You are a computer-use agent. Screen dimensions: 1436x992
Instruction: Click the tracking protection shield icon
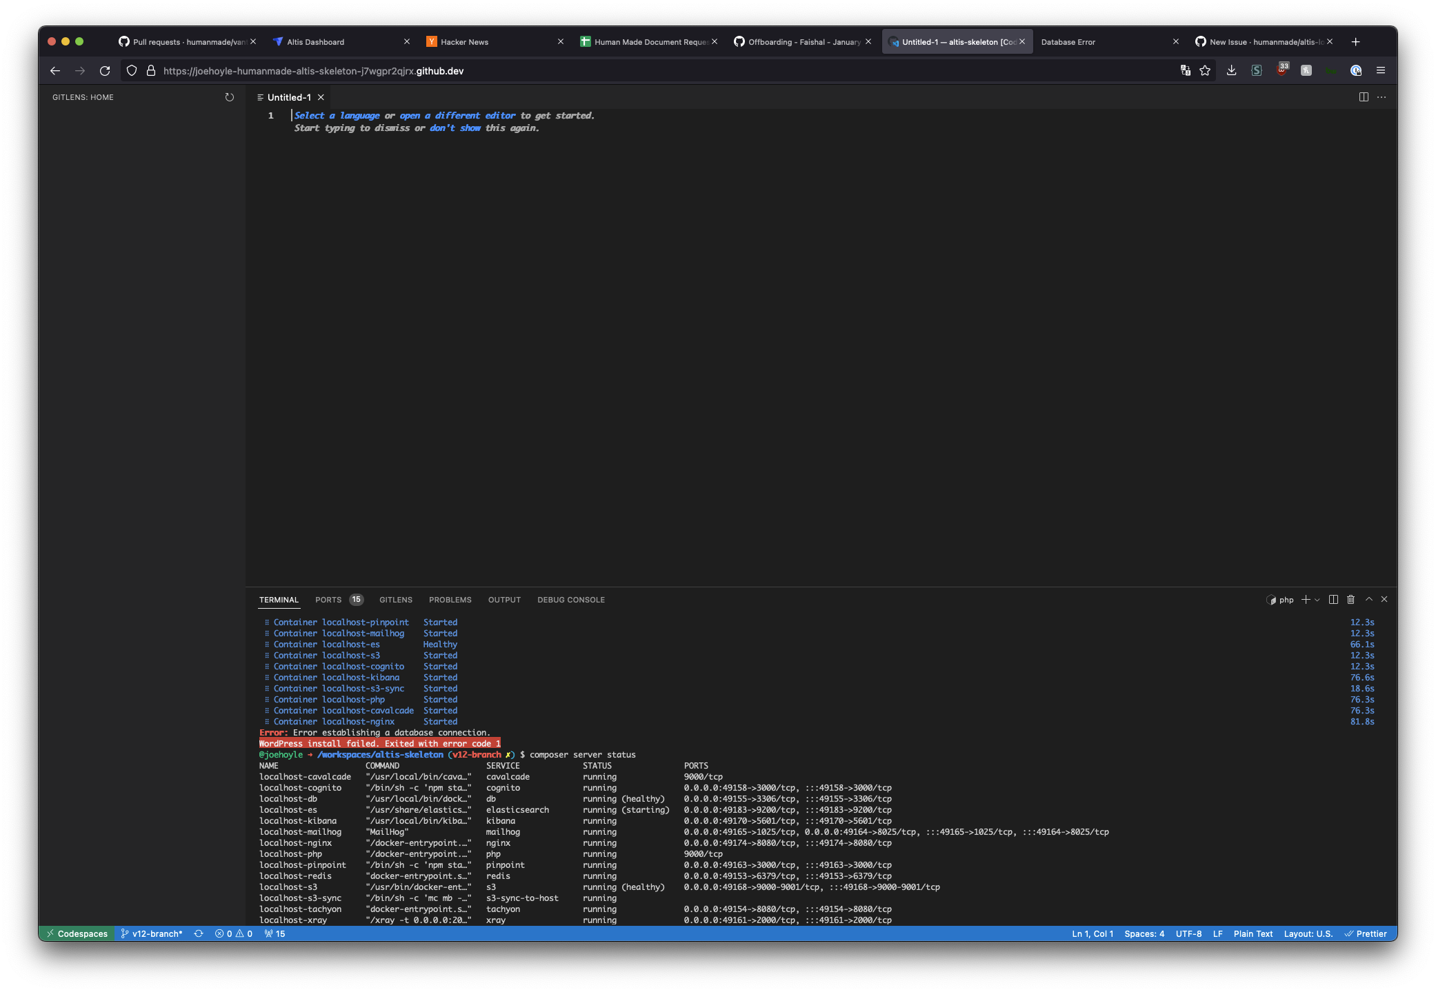coord(132,71)
